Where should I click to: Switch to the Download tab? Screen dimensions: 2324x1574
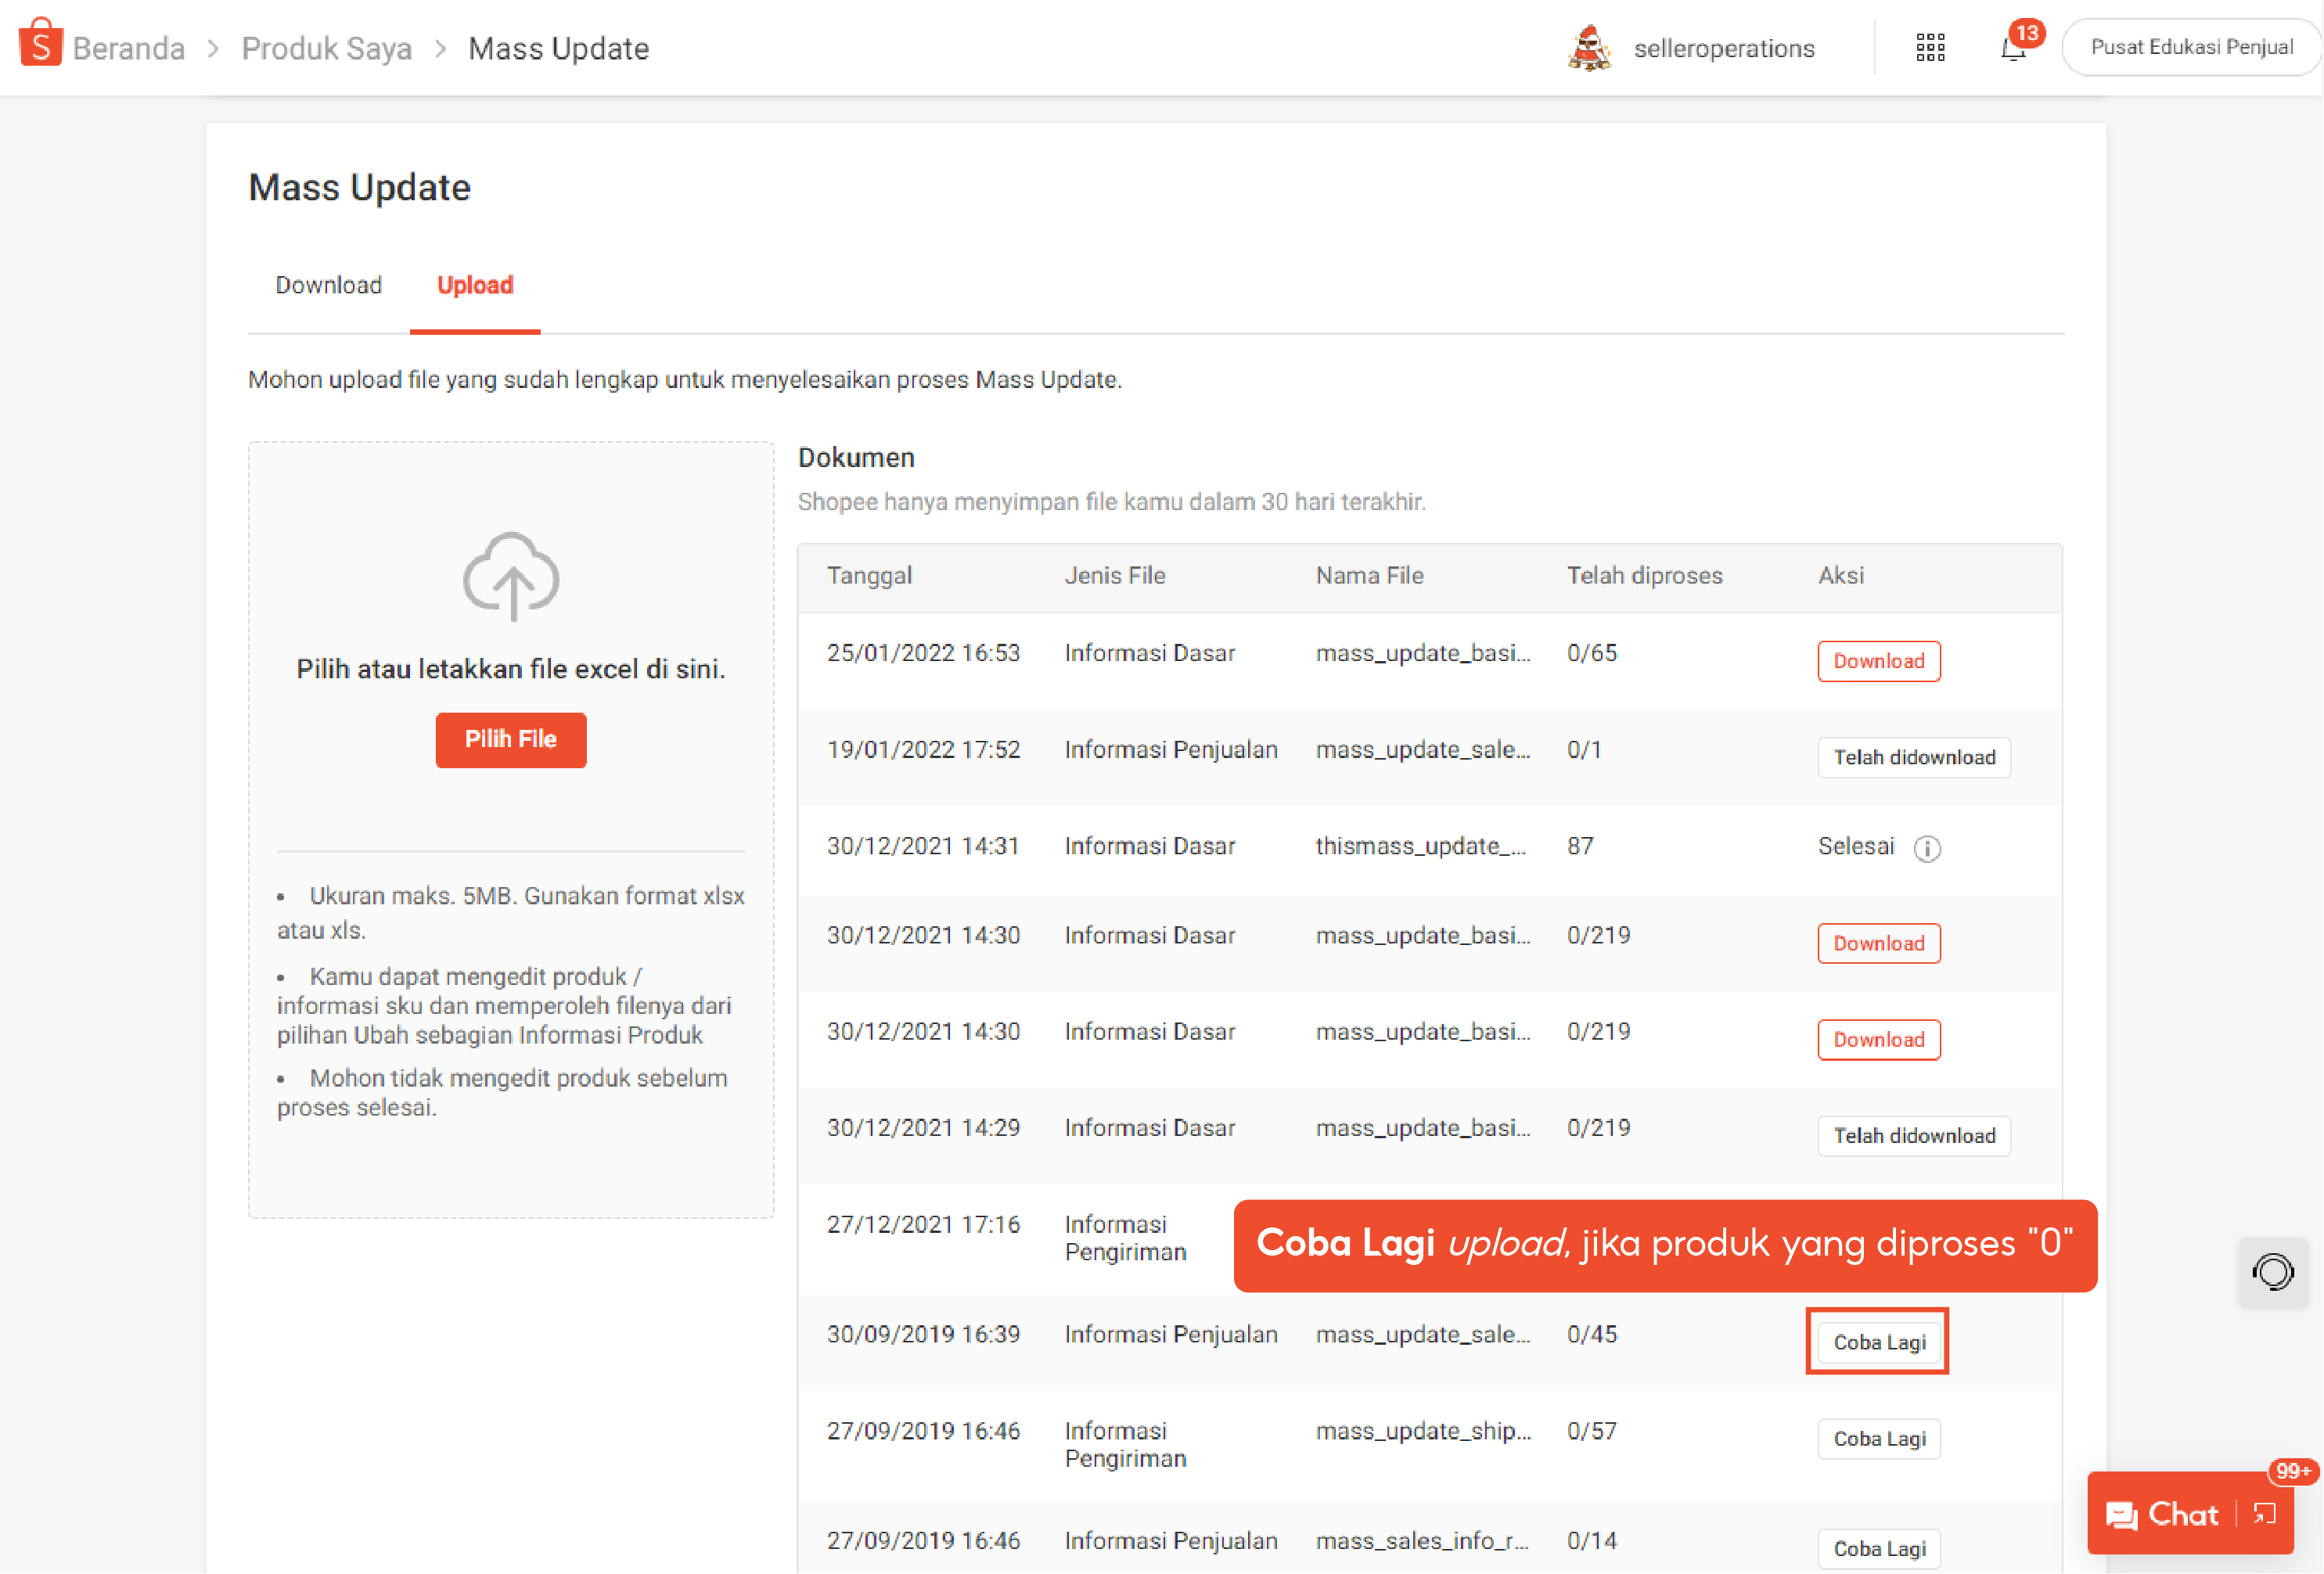click(x=328, y=286)
